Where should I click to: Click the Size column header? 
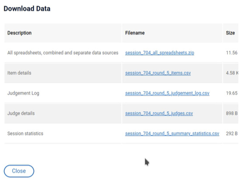(x=230, y=33)
